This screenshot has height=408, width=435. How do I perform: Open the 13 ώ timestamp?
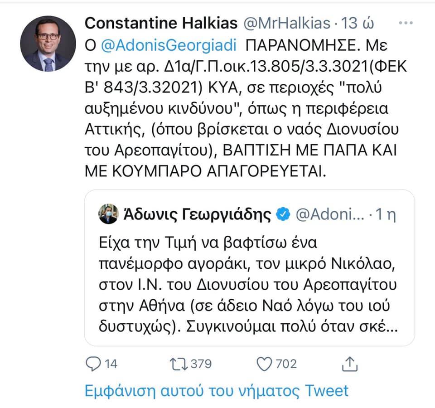pyautogui.click(x=358, y=23)
